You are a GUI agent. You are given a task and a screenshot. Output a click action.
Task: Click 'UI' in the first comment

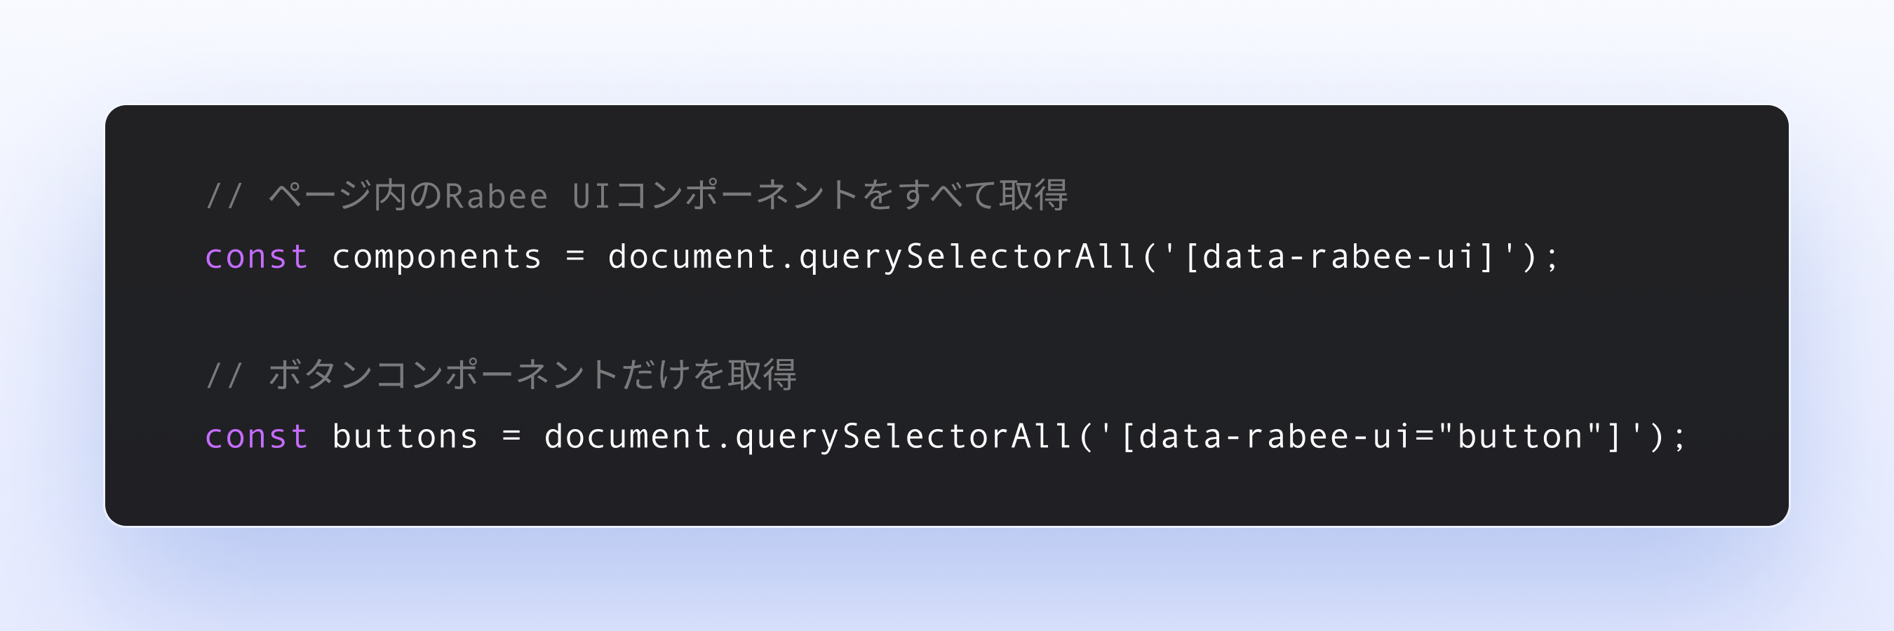click(591, 196)
